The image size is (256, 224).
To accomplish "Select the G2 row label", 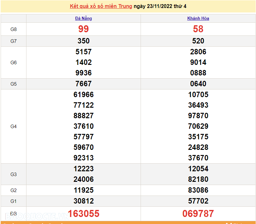I will (x=13, y=190).
